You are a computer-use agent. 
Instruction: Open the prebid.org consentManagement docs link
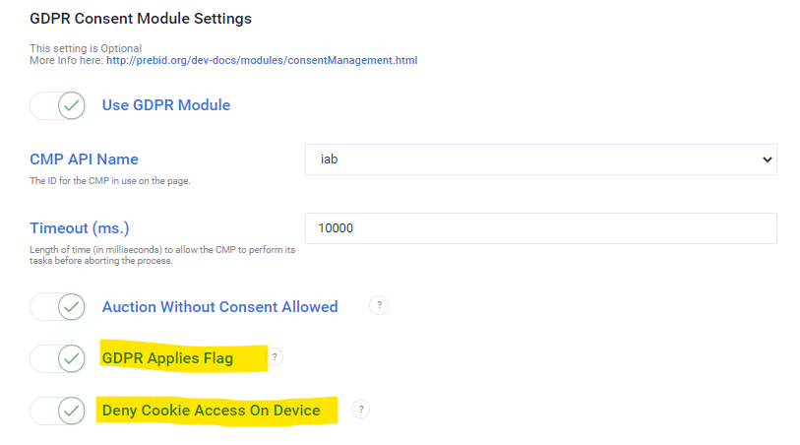262,60
